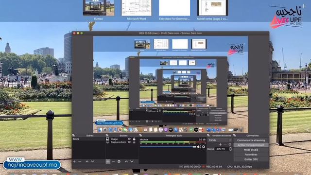The width and height of the screenshot is (311, 175).
Task: Select the Image source row
Action: (x=121, y=139)
